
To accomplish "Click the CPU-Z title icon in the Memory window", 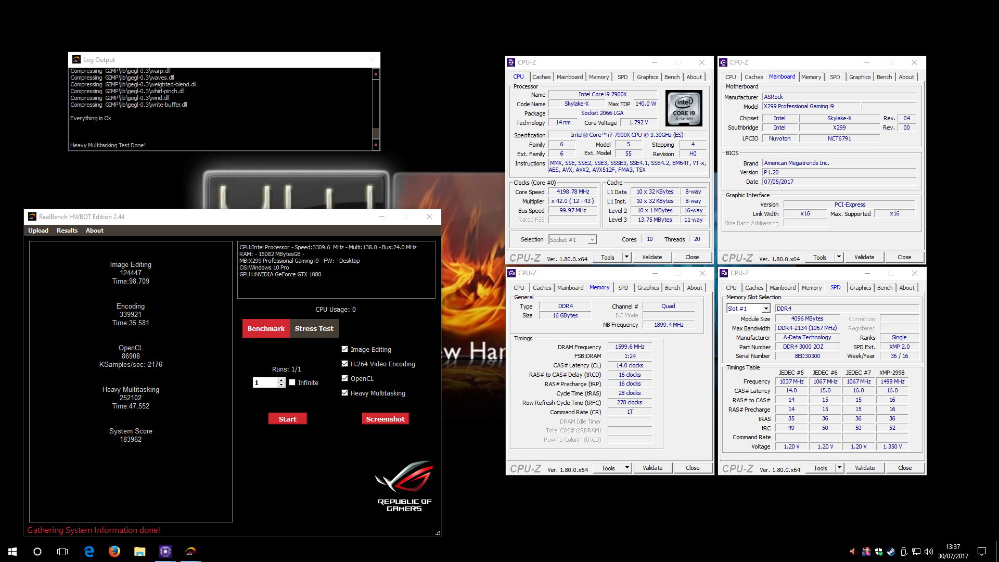I will point(512,273).
